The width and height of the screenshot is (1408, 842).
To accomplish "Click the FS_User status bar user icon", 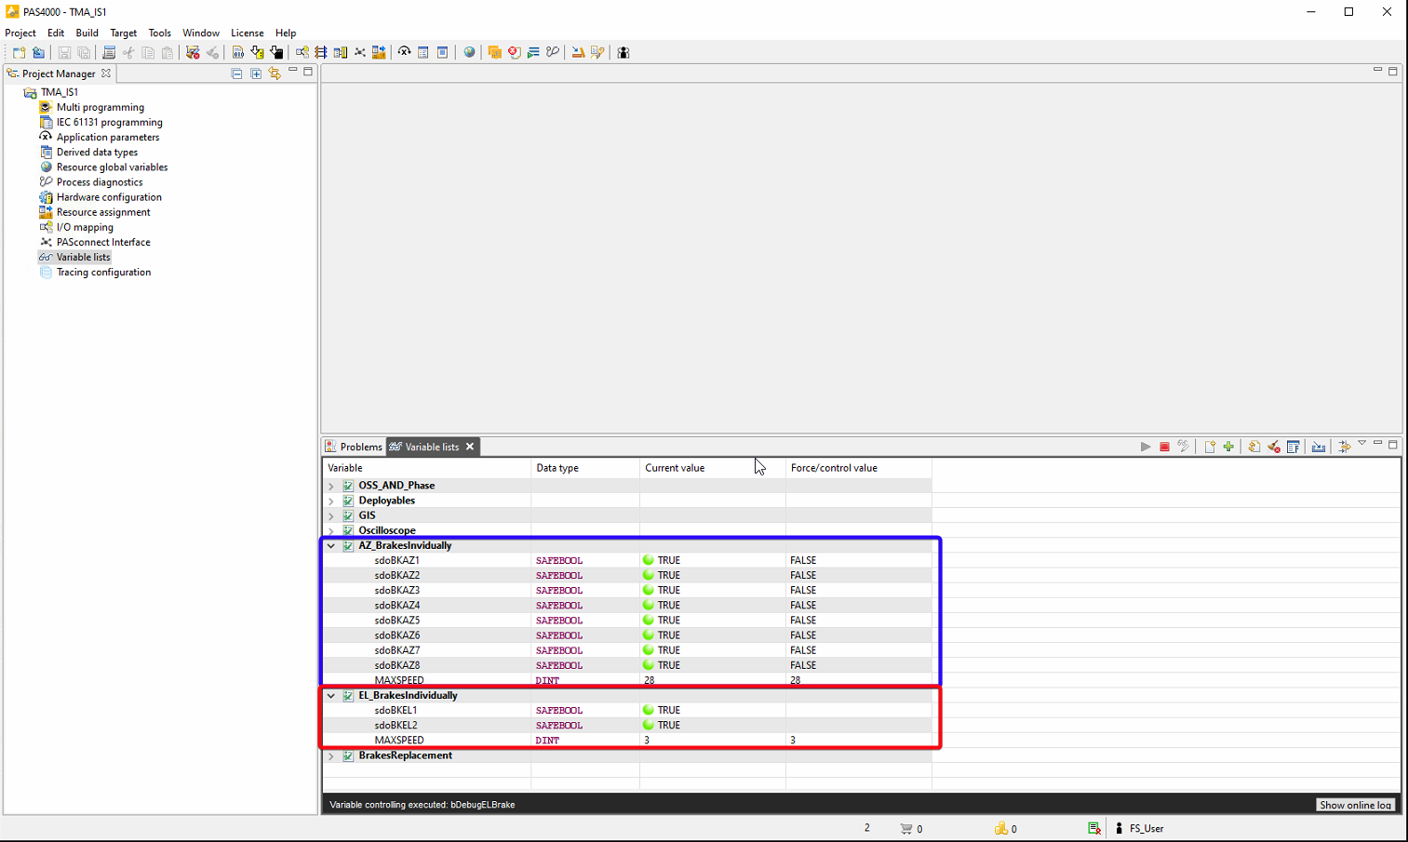I will coord(1119,828).
